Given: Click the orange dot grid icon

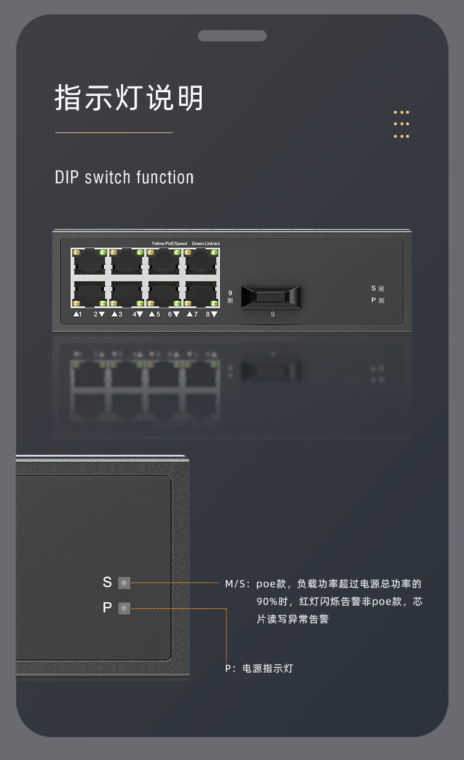Looking at the screenshot, I should (x=402, y=124).
